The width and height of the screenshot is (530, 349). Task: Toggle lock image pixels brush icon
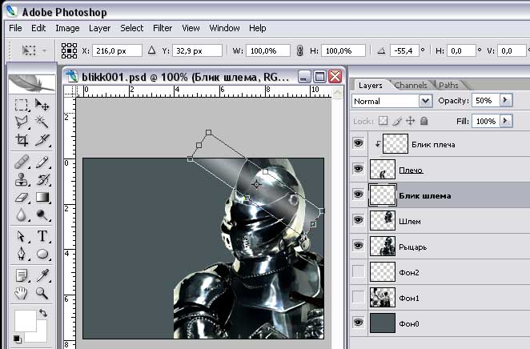tap(397, 121)
